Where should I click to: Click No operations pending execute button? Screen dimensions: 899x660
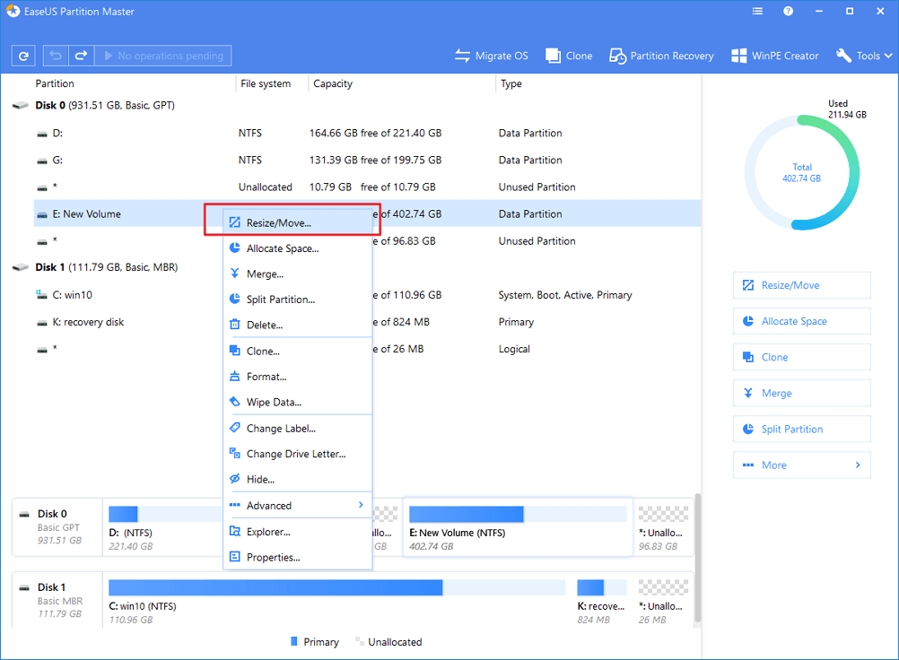tap(163, 56)
